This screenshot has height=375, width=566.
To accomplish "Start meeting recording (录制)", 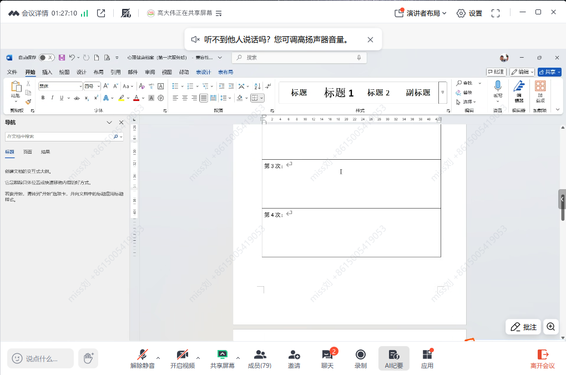I will 361,358.
